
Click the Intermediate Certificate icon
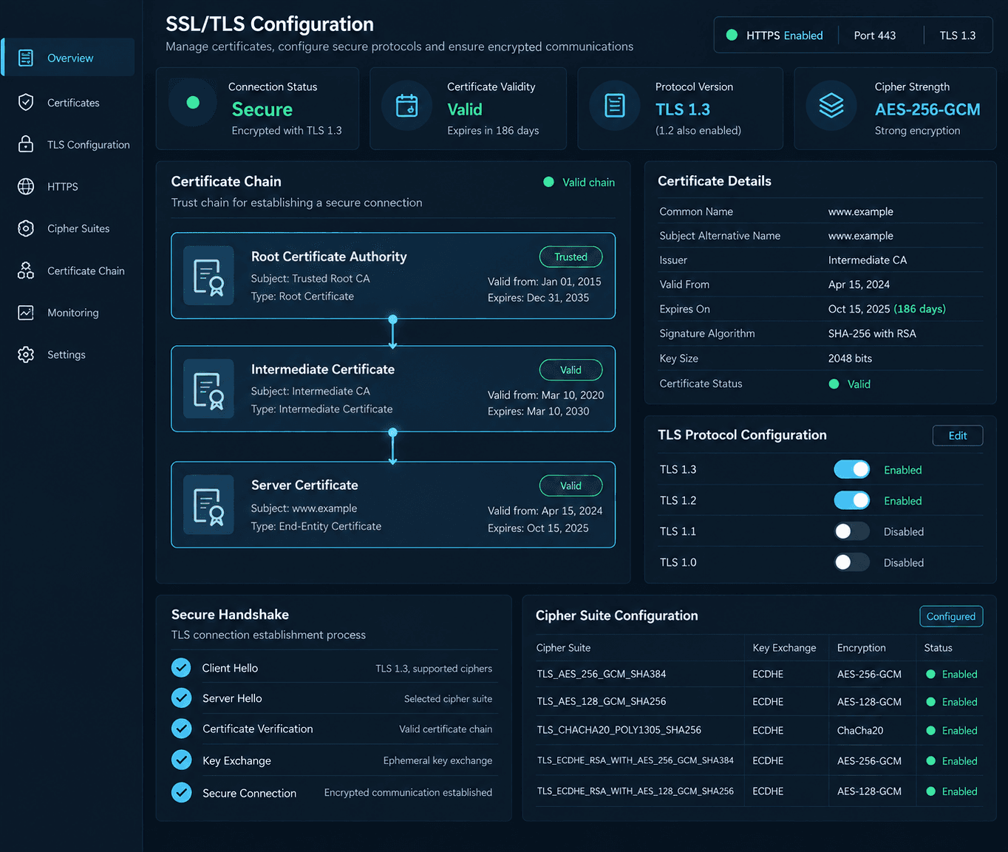coord(208,389)
